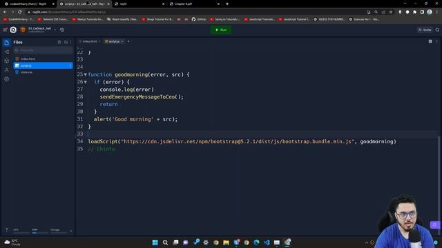Collapse the if (error) block fold arrow
Screen dimensions: 442x248
(86, 82)
